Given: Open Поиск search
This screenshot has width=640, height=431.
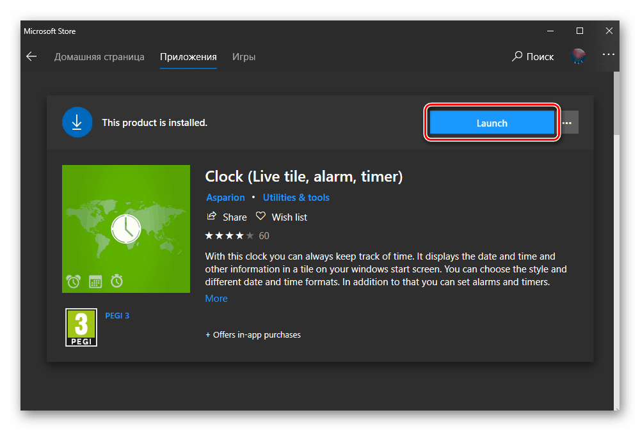Looking at the screenshot, I should point(533,57).
